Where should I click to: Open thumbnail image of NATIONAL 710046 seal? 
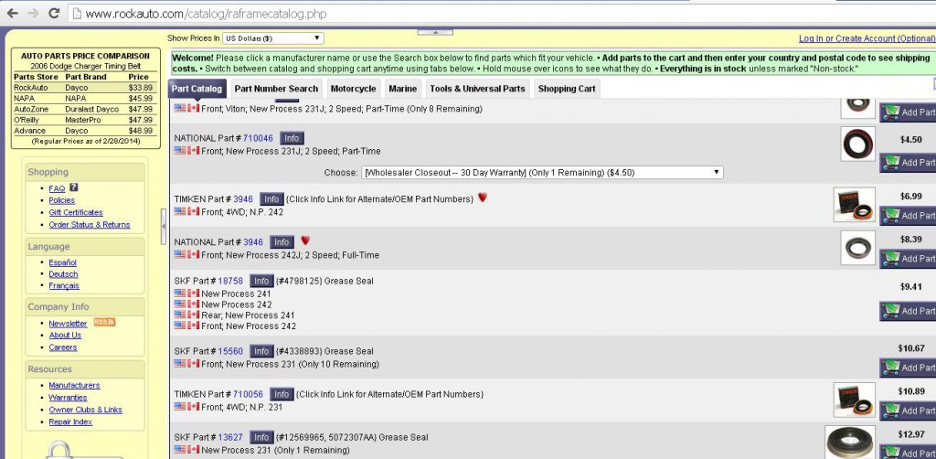(x=857, y=144)
